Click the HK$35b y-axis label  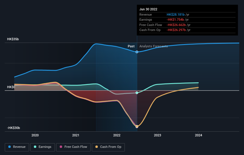coord(13,39)
